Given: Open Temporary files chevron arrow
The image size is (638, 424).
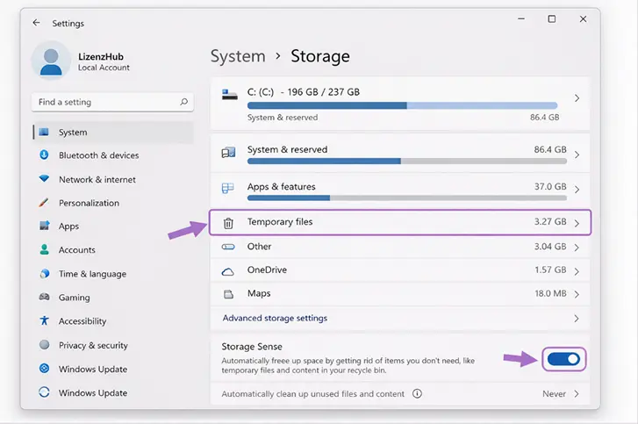Looking at the screenshot, I should 577,223.
